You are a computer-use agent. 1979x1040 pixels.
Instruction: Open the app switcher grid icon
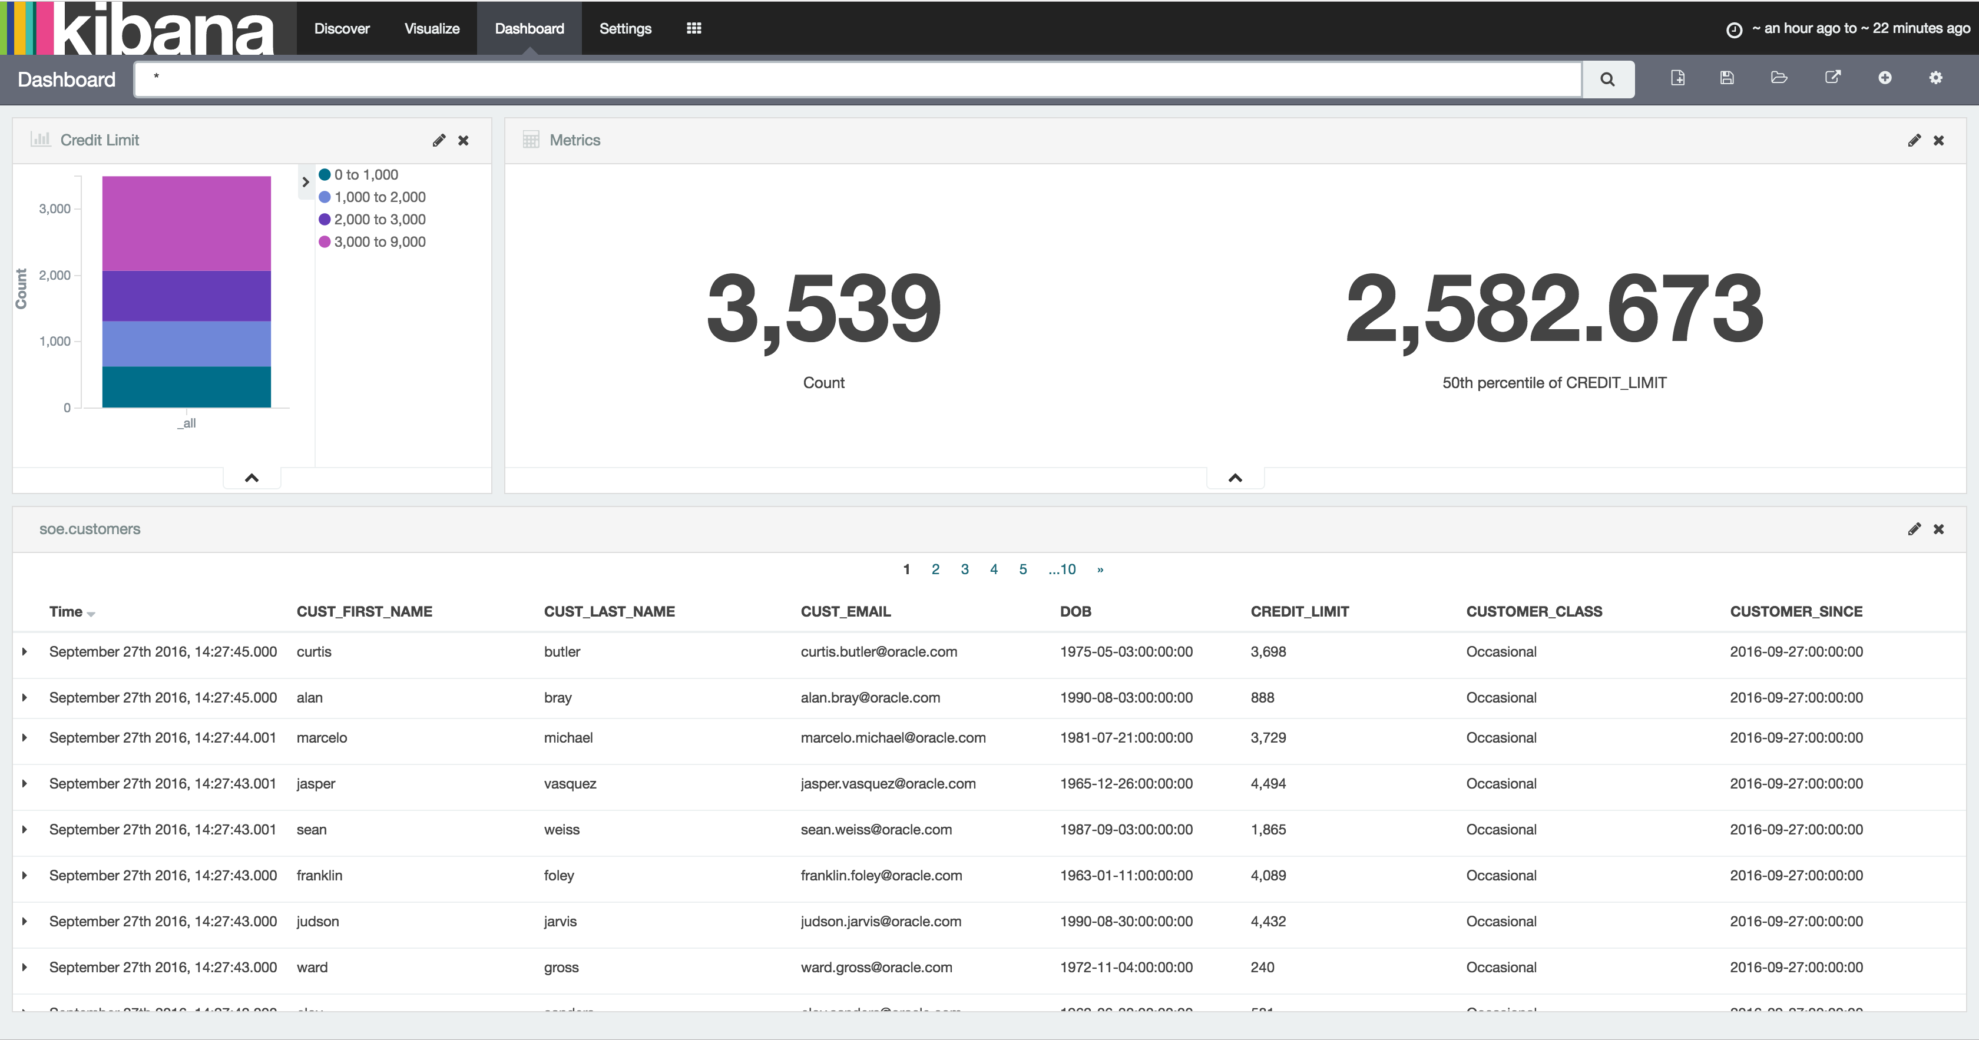(694, 28)
